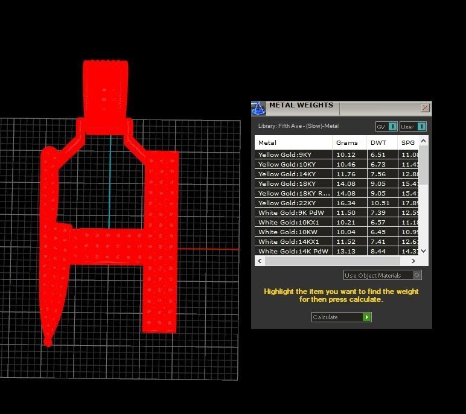
Task: Select the Yellow Gold:22KY row
Action: (x=336, y=203)
